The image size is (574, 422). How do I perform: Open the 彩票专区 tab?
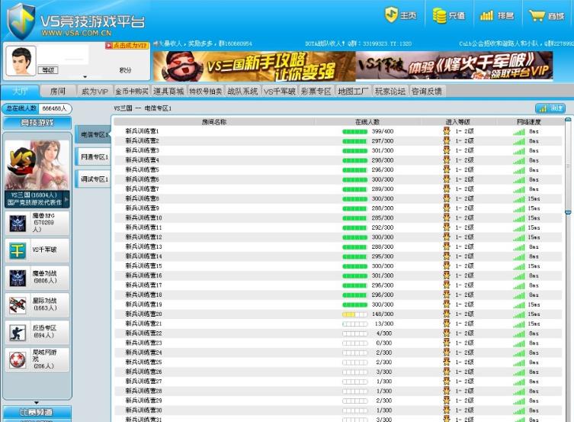[x=316, y=92]
